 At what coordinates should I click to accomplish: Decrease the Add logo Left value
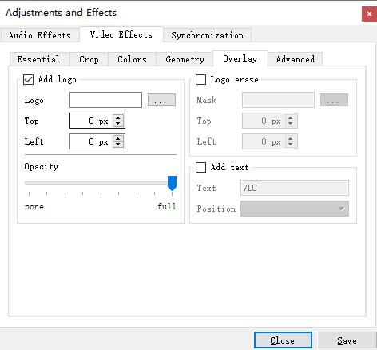click(x=117, y=145)
